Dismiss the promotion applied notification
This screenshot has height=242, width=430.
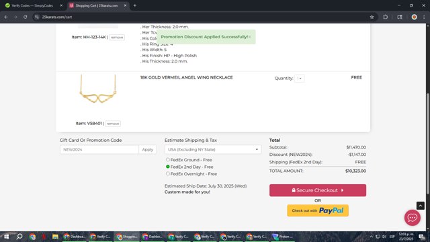point(249,37)
